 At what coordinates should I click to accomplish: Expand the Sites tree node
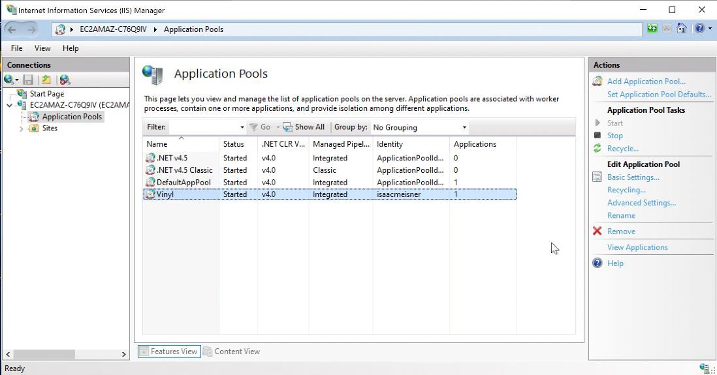click(x=22, y=128)
